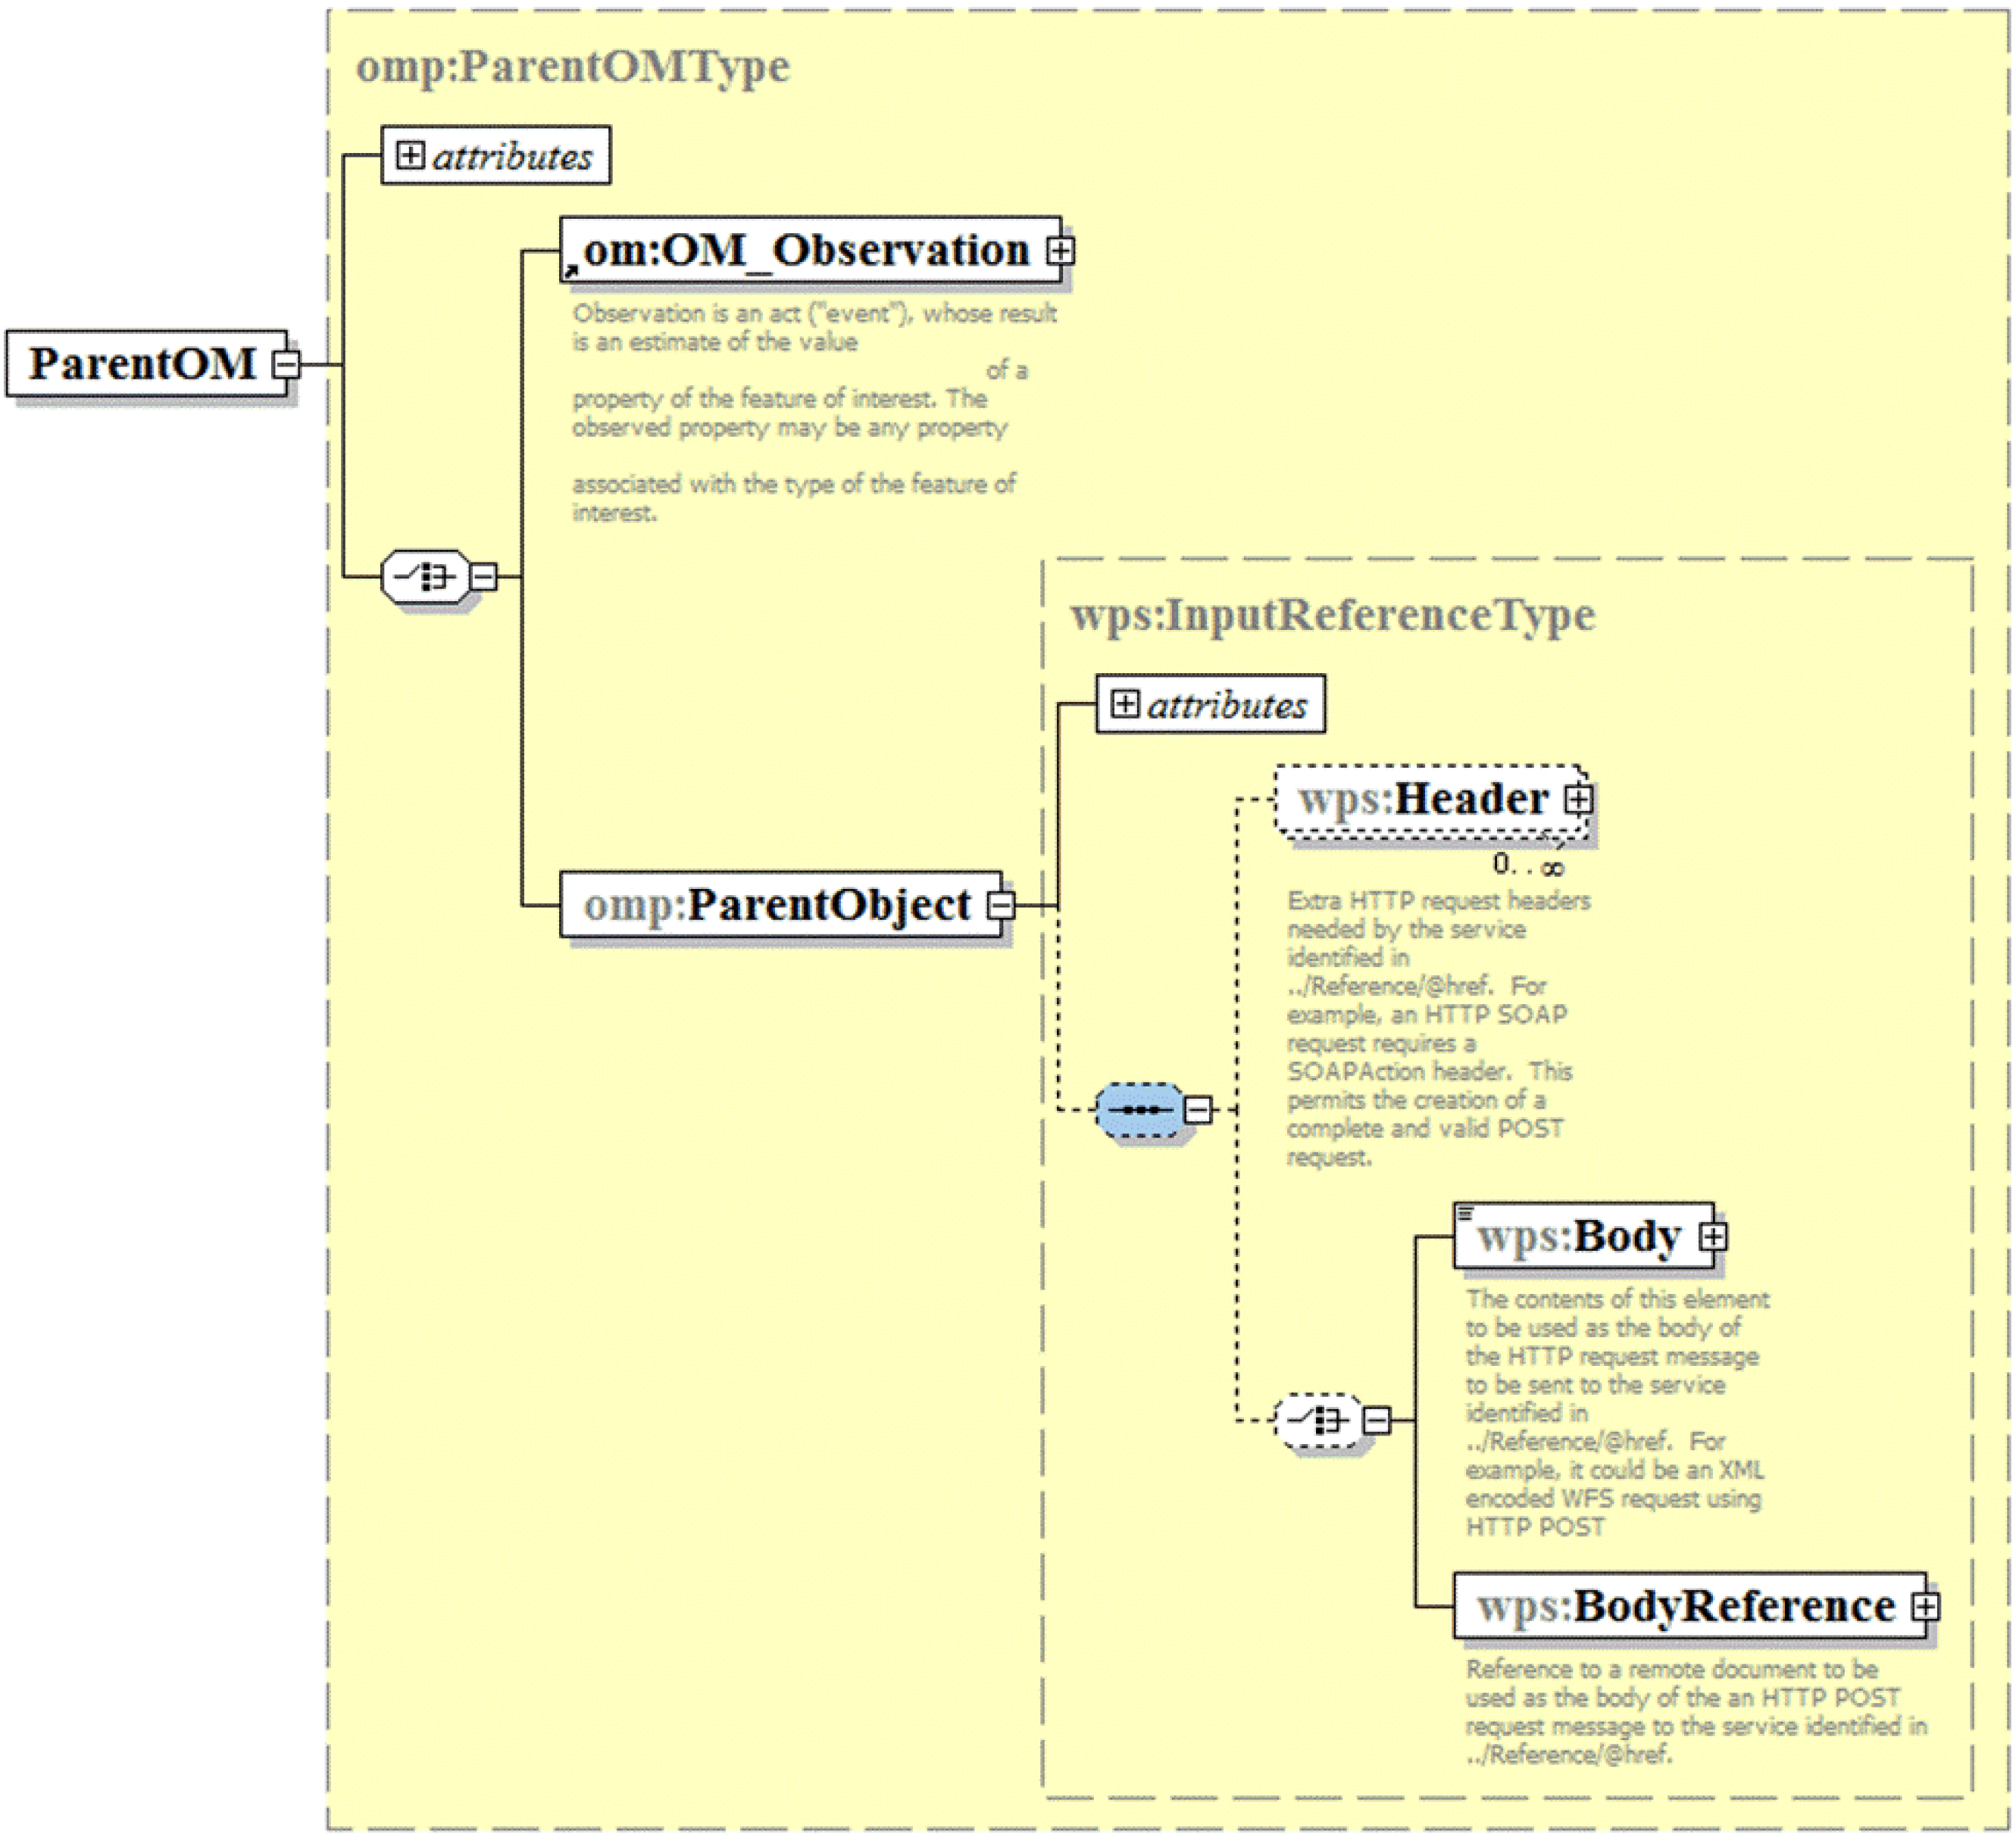Collapse the choice compositor next to ParentOM
The image size is (2016, 1840).
(x=483, y=577)
